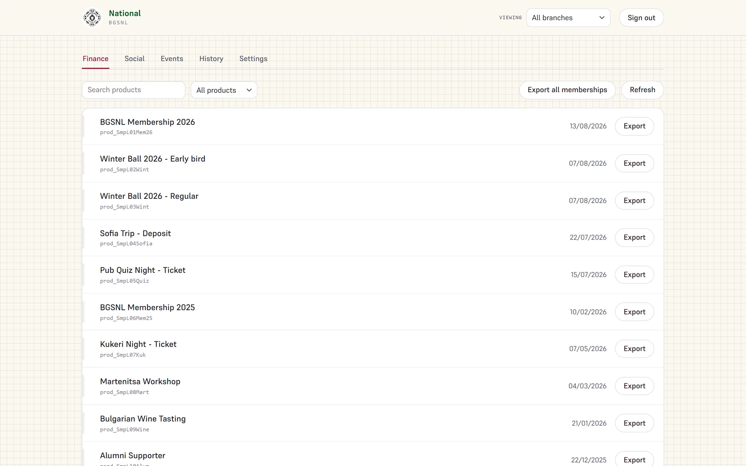Image resolution: width=746 pixels, height=466 pixels.
Task: Click the date 21/01/2026
Action: [x=589, y=423]
